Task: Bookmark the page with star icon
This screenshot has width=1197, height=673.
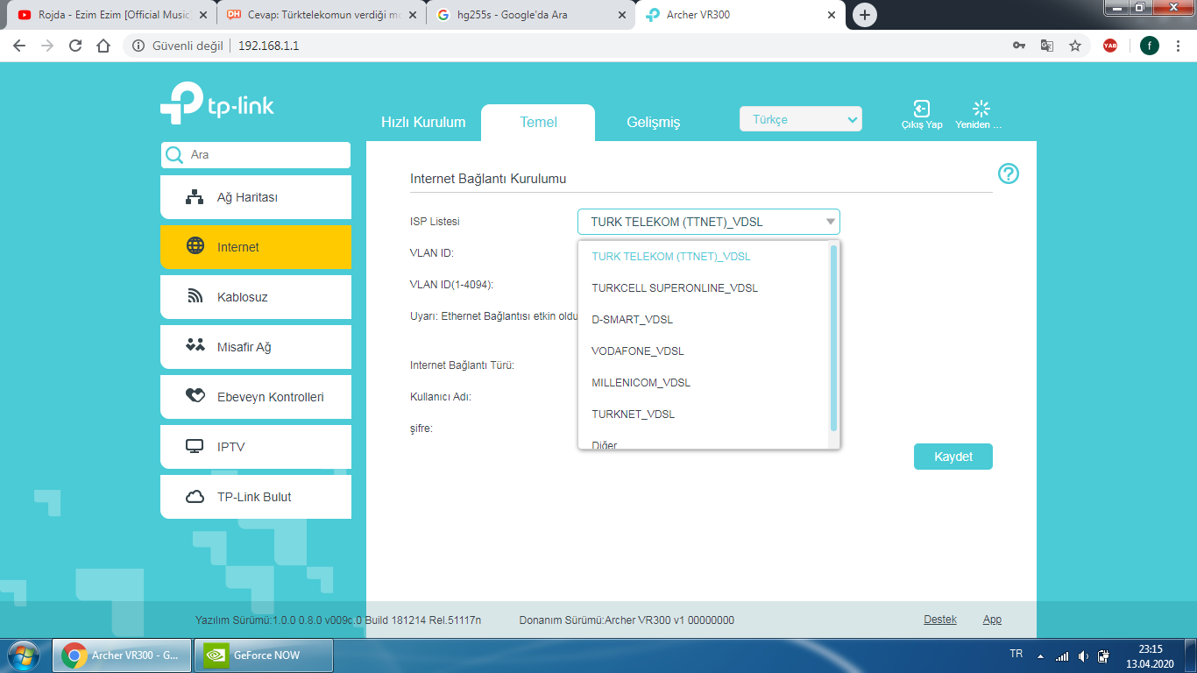Action: [1075, 46]
